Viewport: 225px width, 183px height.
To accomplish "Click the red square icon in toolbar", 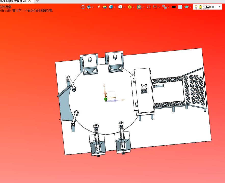I will click(149, 7).
